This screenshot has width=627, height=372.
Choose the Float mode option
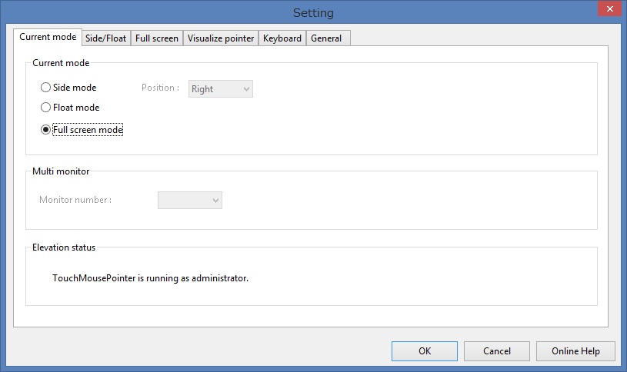46,108
